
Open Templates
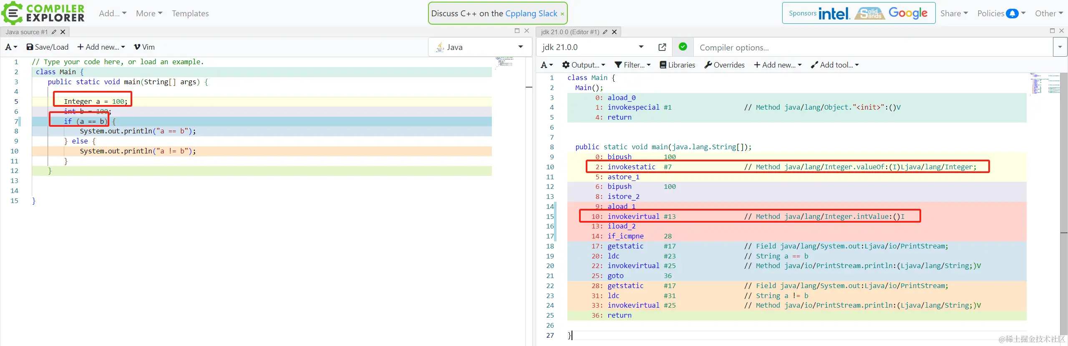[x=190, y=13]
